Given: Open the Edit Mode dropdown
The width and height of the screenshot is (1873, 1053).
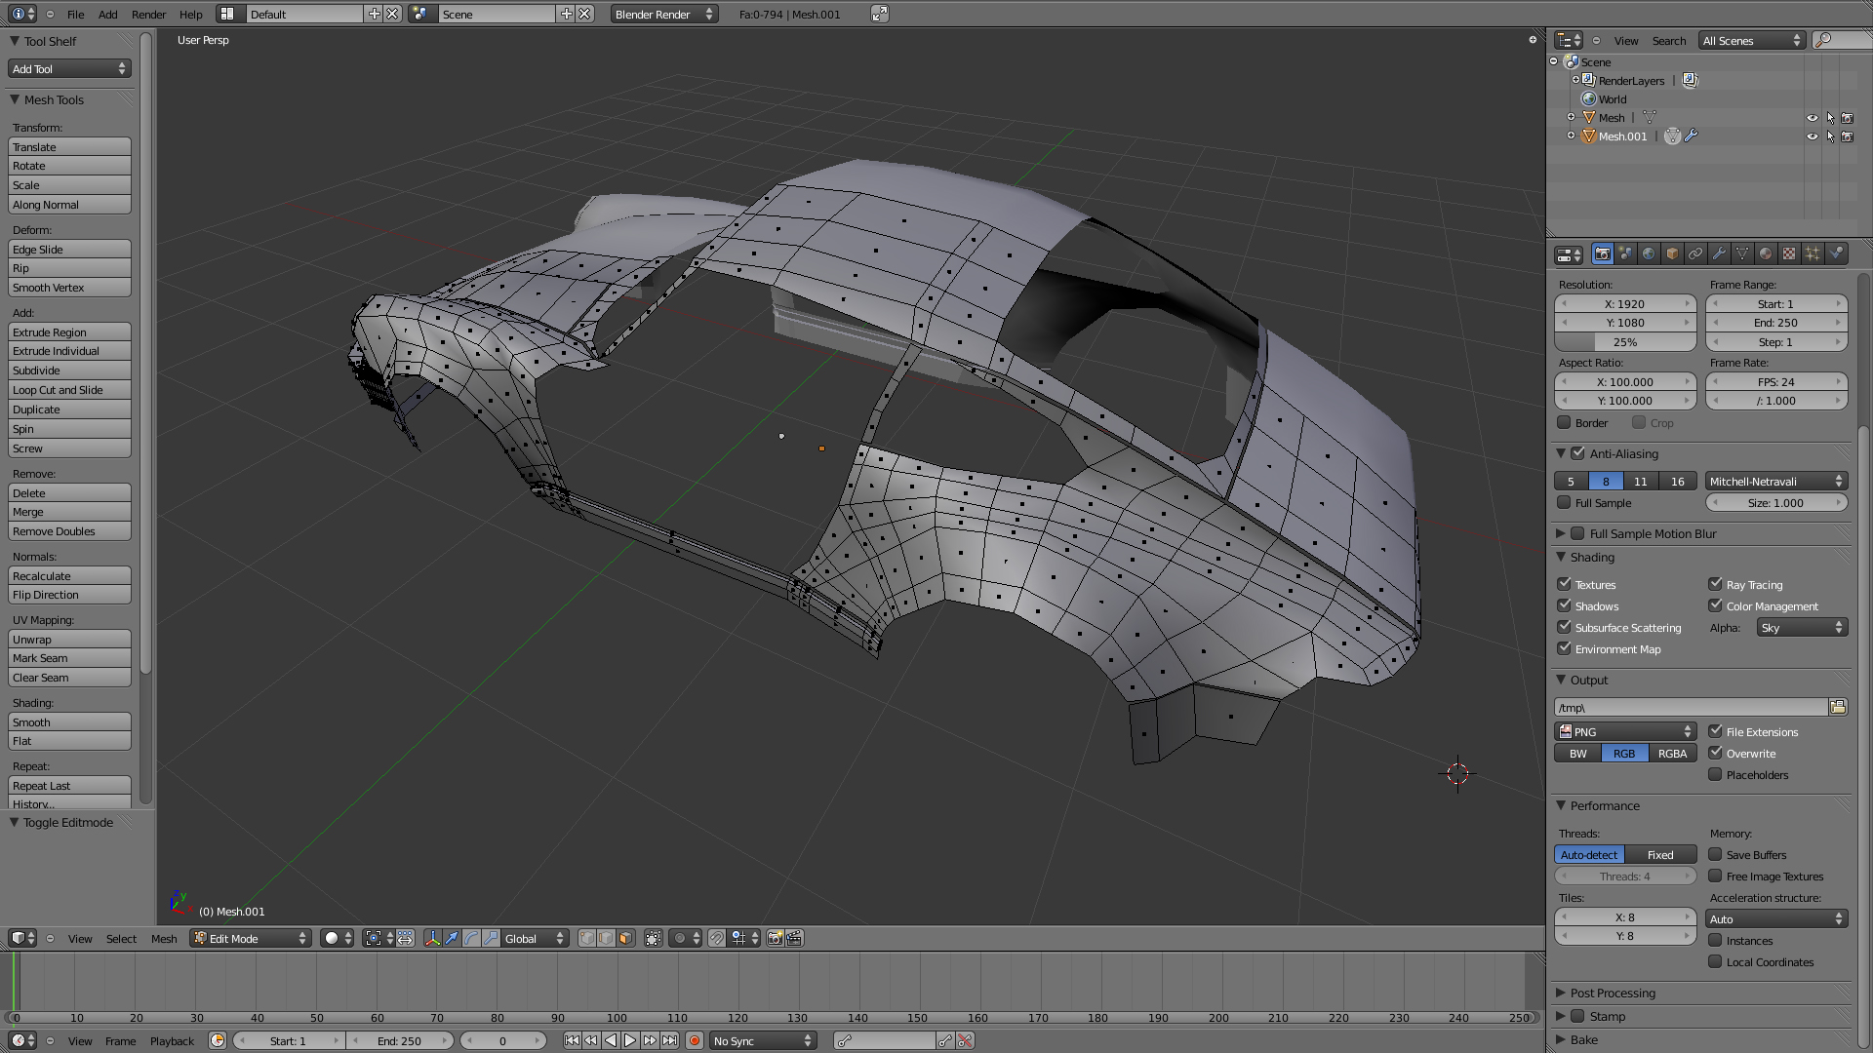Looking at the screenshot, I should [250, 938].
